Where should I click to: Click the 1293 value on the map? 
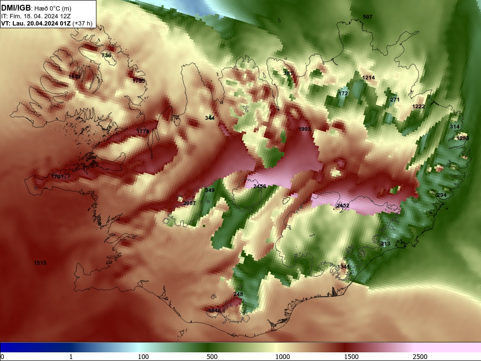[463, 138]
